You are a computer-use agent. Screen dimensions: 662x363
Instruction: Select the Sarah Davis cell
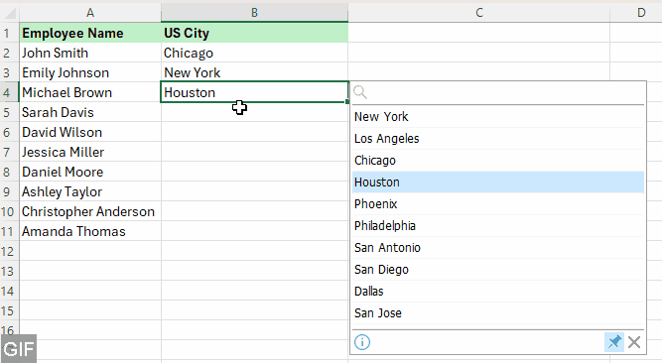[x=90, y=112]
